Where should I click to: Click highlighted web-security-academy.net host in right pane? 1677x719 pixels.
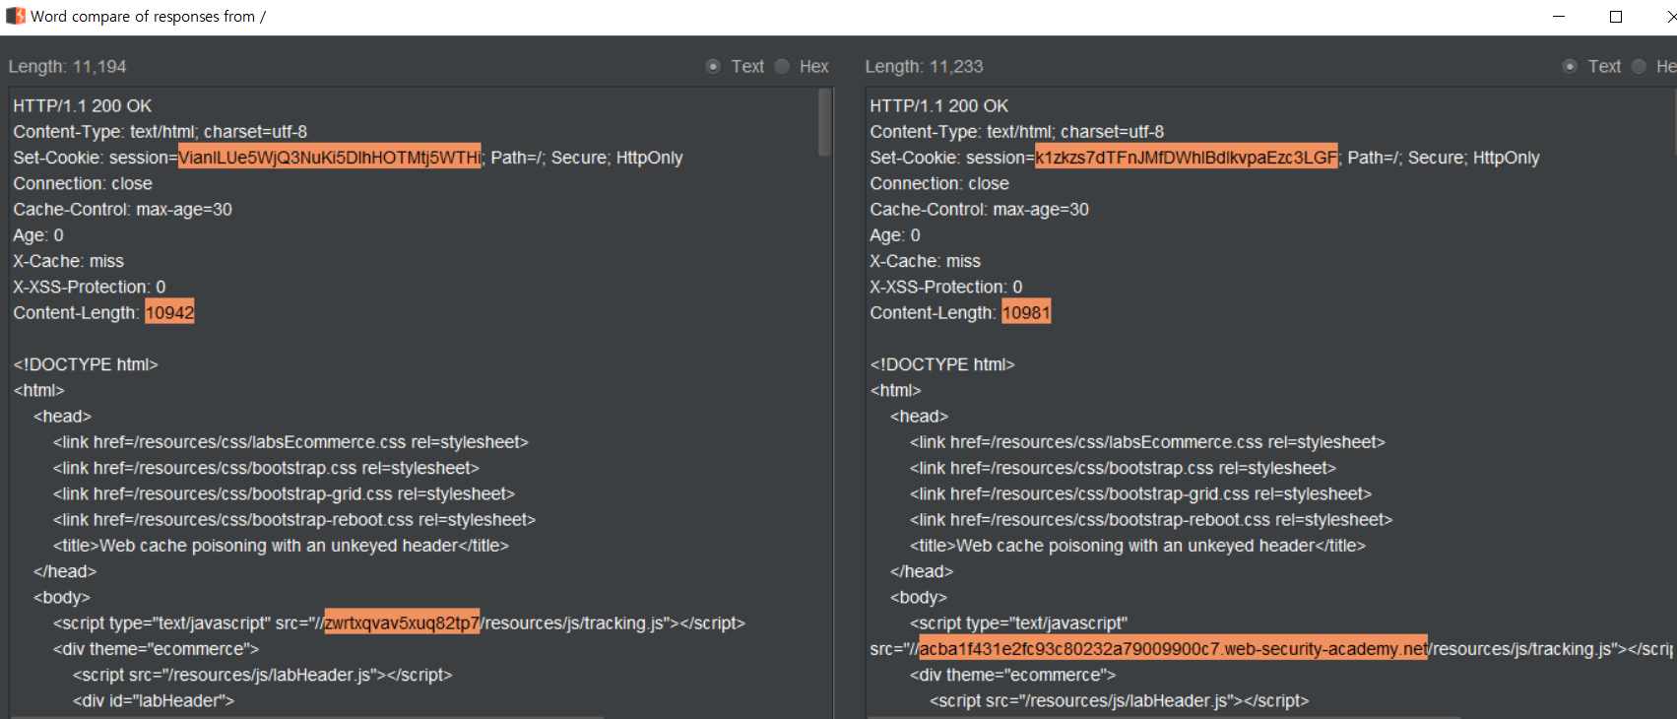click(1172, 649)
